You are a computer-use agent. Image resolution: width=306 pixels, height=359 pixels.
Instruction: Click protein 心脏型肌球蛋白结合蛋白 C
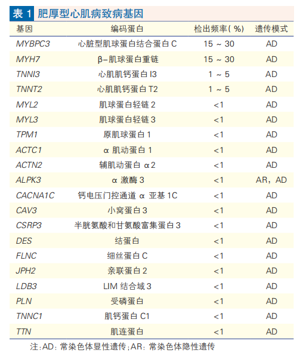[128, 44]
